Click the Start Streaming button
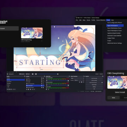Viewport: 127px width, 127px height. point(94,78)
